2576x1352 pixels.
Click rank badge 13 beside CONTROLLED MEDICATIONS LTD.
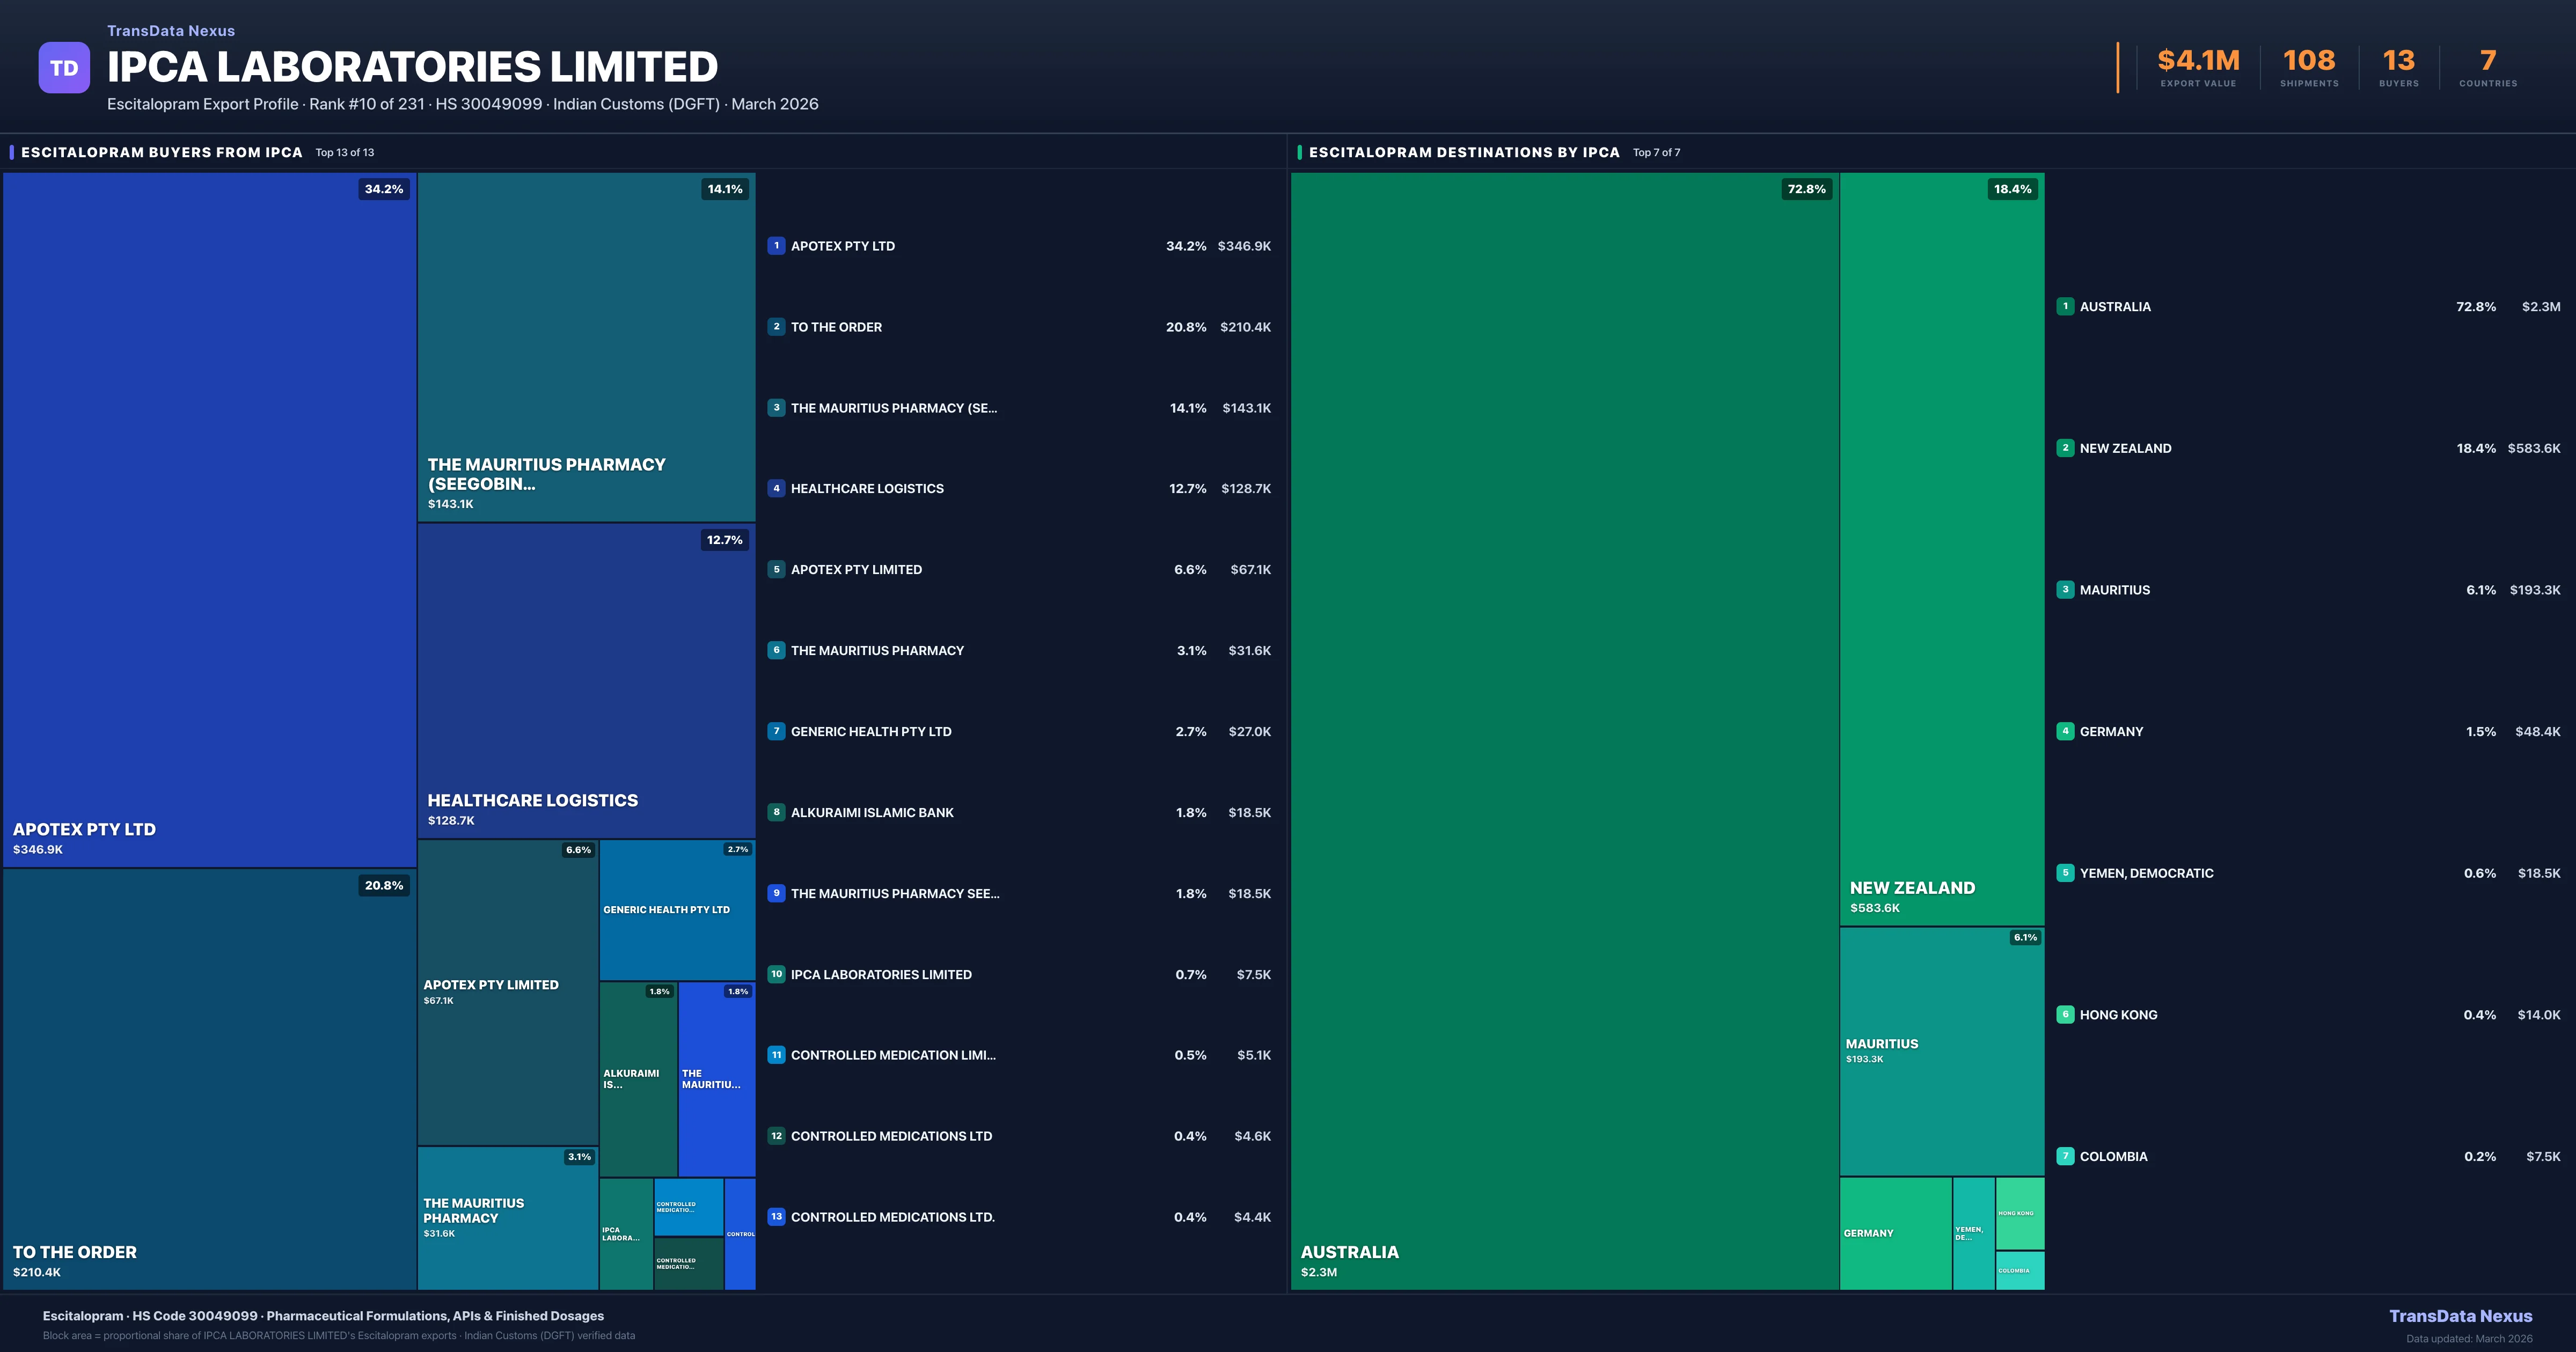[x=776, y=1217]
